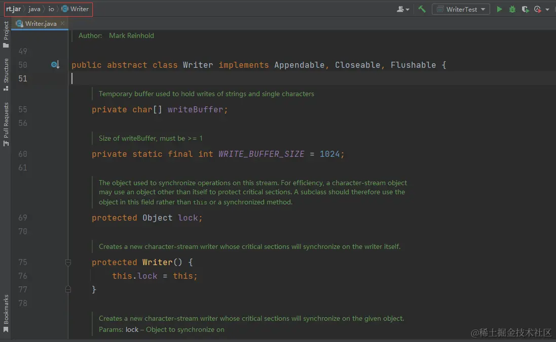The width and height of the screenshot is (556, 342).
Task: Close the Writer.java tab
Action: pos(62,23)
